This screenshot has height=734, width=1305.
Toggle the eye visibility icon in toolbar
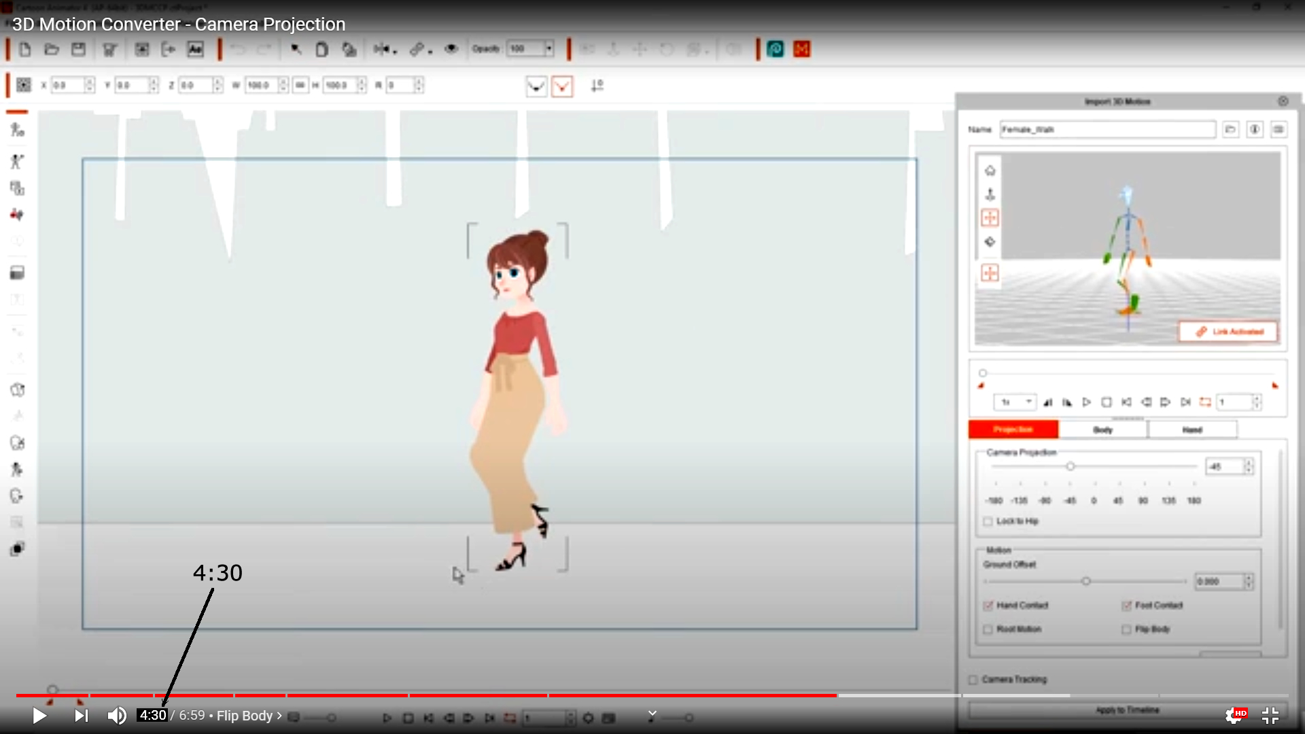pyautogui.click(x=451, y=50)
